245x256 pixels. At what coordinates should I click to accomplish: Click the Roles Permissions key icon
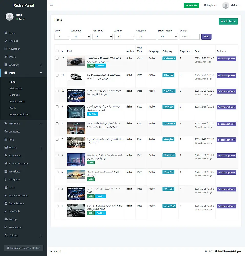point(6,195)
